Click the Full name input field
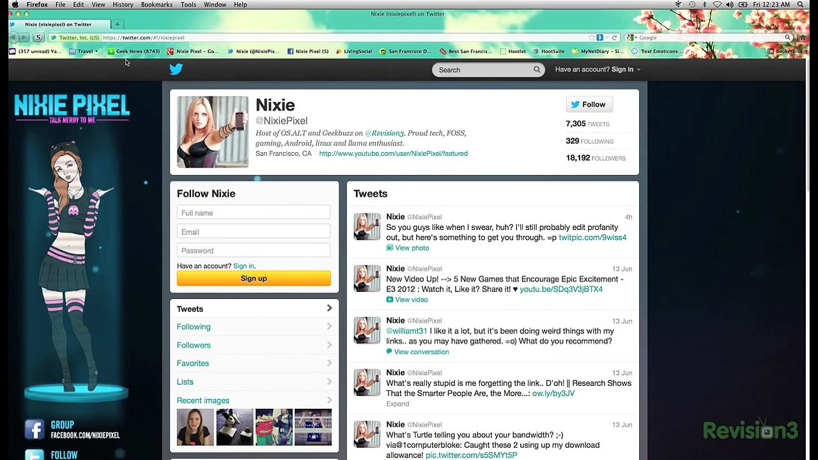818x460 pixels. tap(254, 213)
